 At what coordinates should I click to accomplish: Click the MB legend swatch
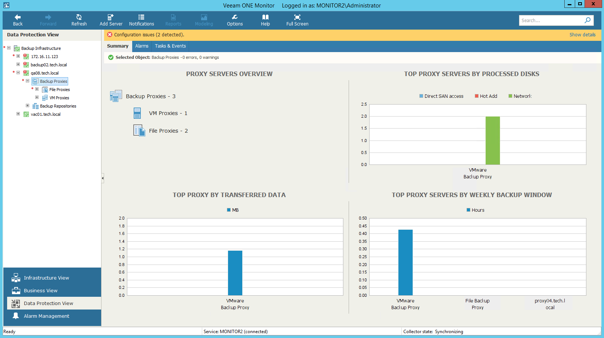tap(229, 210)
